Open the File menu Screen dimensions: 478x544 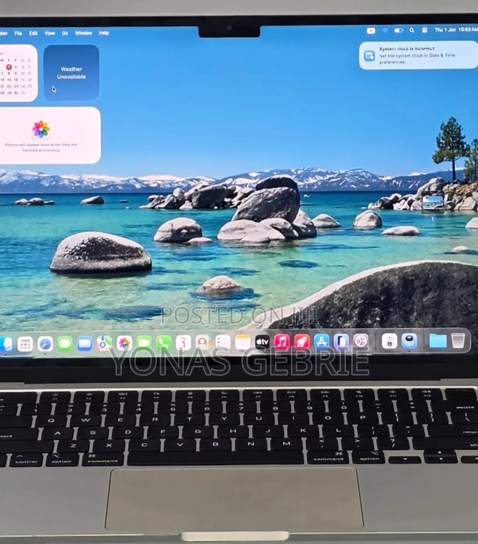click(18, 33)
